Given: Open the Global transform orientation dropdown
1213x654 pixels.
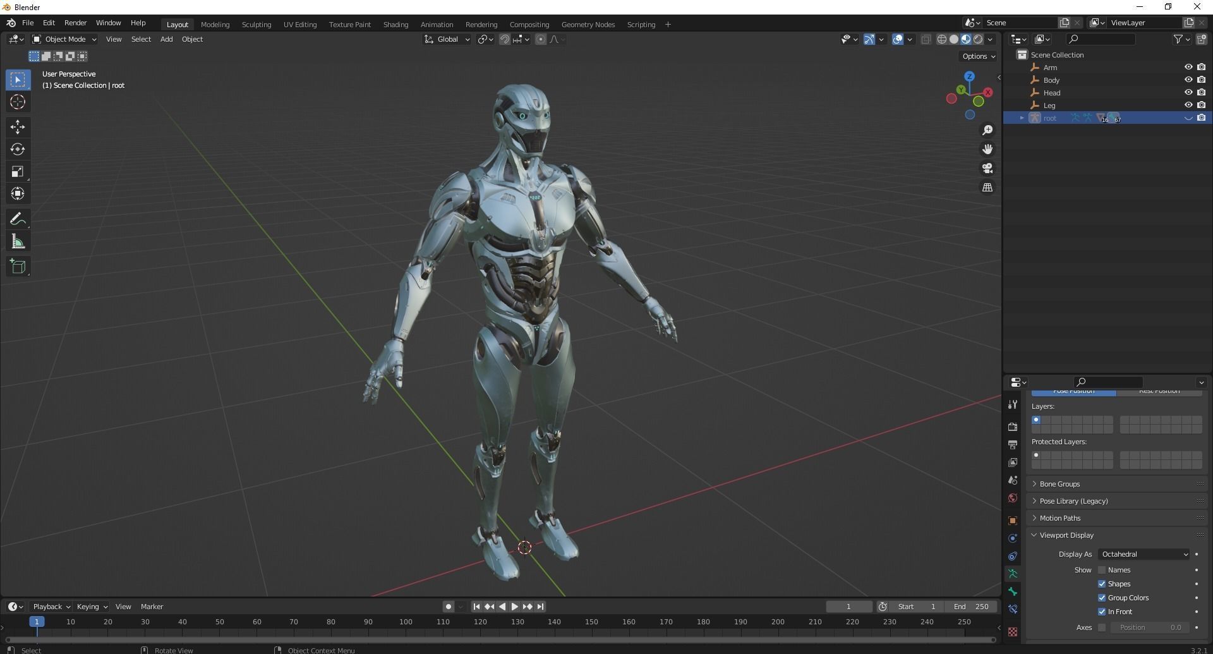Looking at the screenshot, I should tap(447, 39).
